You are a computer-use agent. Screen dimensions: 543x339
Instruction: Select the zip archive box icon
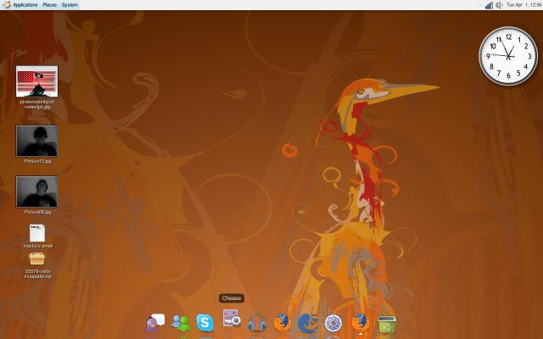click(x=36, y=259)
